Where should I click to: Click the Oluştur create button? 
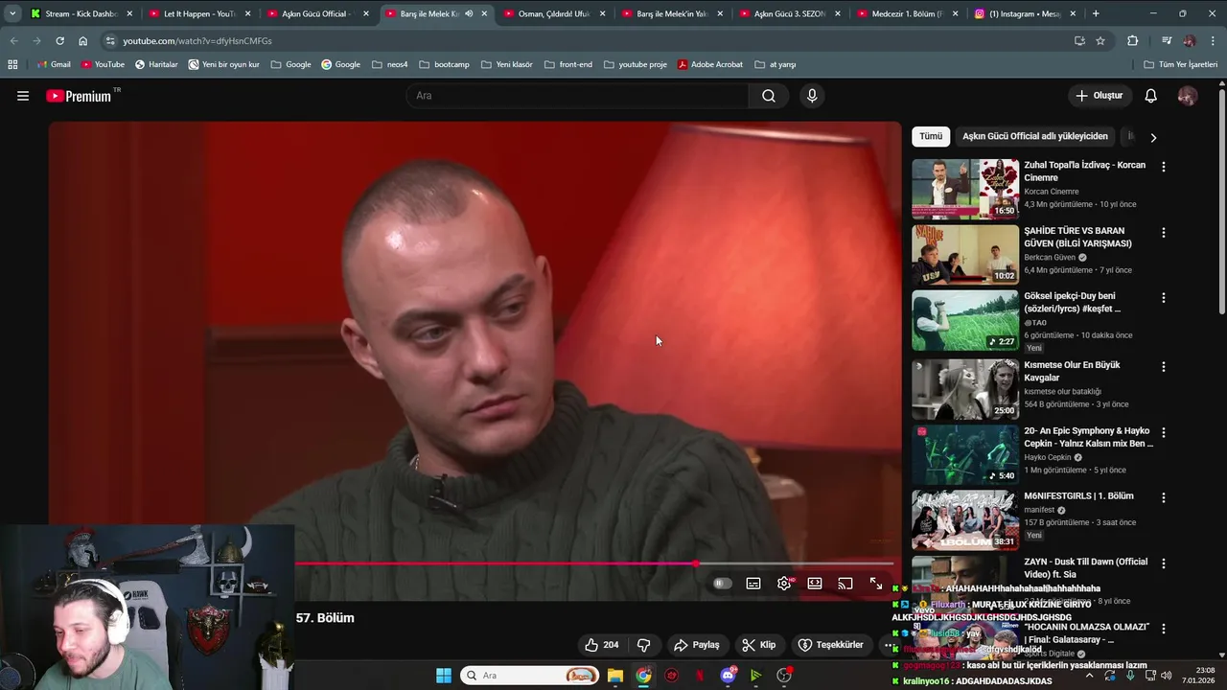pyautogui.click(x=1099, y=96)
